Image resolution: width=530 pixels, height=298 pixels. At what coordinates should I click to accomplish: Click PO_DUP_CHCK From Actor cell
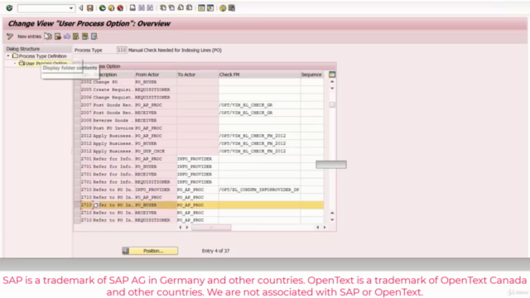156,151
